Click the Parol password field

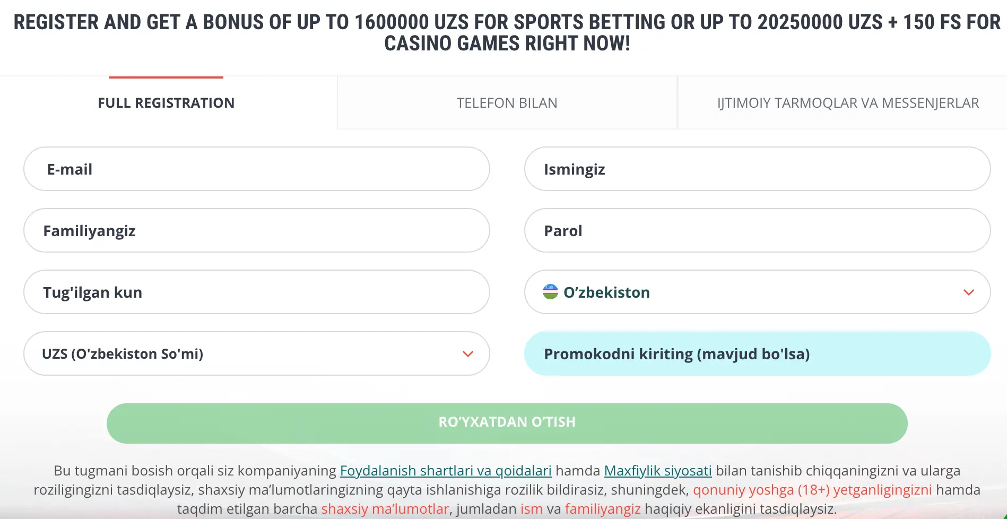click(756, 230)
